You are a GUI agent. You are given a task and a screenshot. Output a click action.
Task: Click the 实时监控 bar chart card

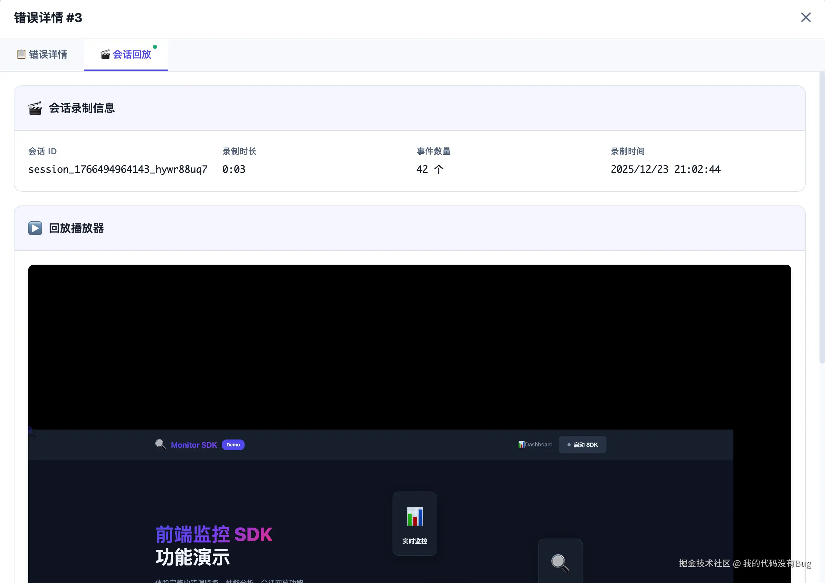pyautogui.click(x=415, y=523)
